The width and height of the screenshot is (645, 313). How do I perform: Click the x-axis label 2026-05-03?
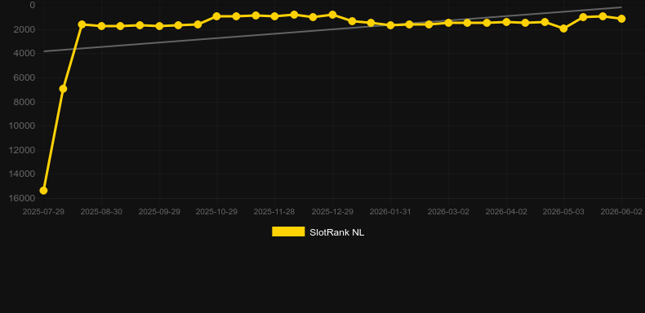tap(563, 212)
